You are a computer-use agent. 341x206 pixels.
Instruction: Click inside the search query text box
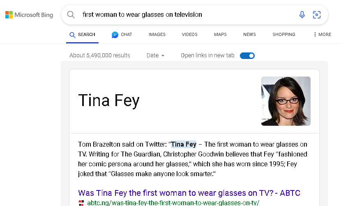pyautogui.click(x=185, y=15)
